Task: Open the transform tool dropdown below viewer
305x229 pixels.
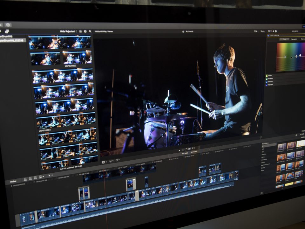Action: tap(105, 162)
